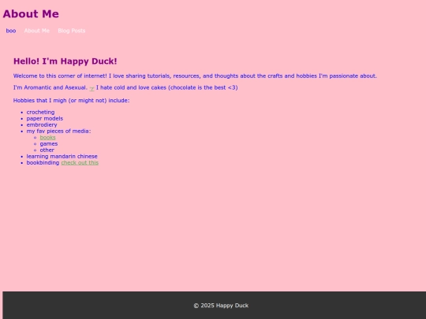Open the "check out this" bookbinding link
The width and height of the screenshot is (426, 319).
[x=80, y=163]
